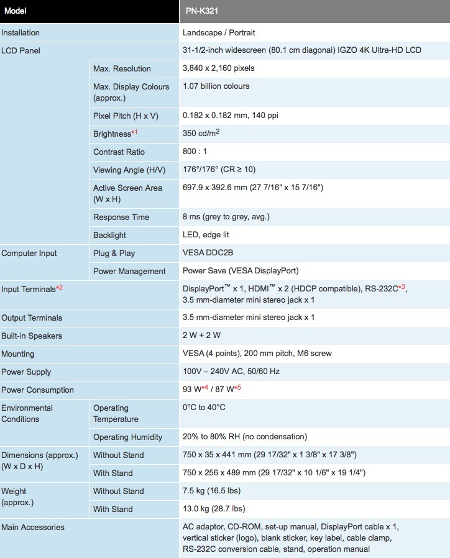This screenshot has width=450, height=558.
Task: Select the '13.0 kg (28.7 lbs)' weight value
Action: 214,509
